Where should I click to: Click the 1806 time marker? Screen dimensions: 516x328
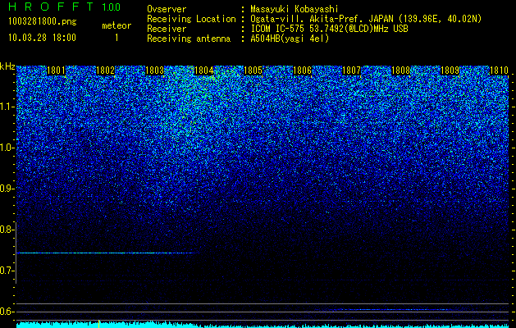[x=302, y=71]
